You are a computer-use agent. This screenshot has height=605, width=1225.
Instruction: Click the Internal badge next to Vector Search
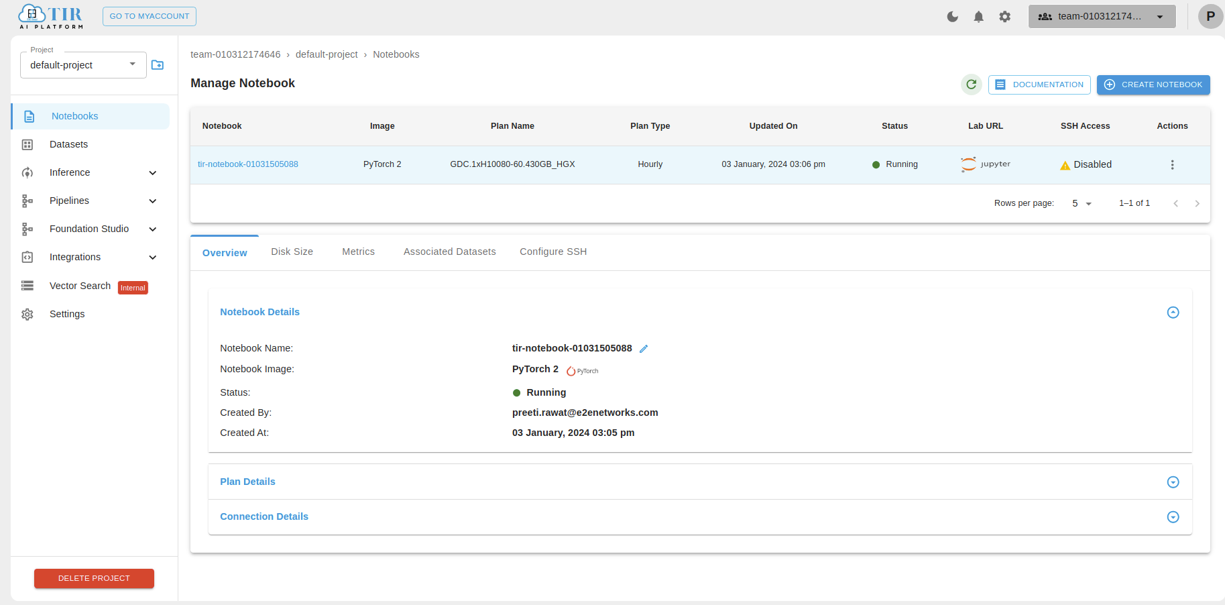[133, 288]
